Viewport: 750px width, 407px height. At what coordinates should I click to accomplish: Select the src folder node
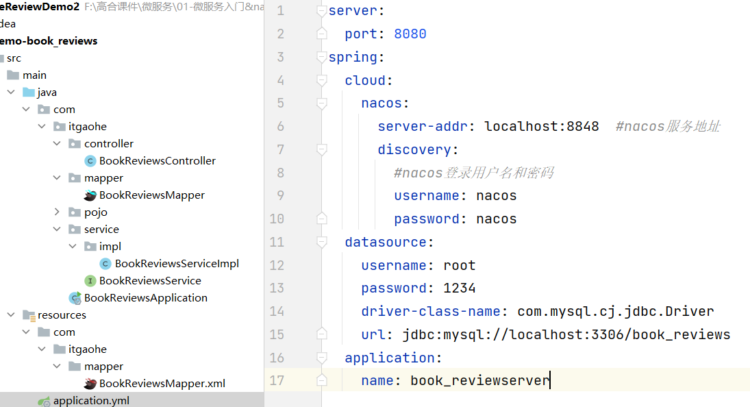coord(14,58)
